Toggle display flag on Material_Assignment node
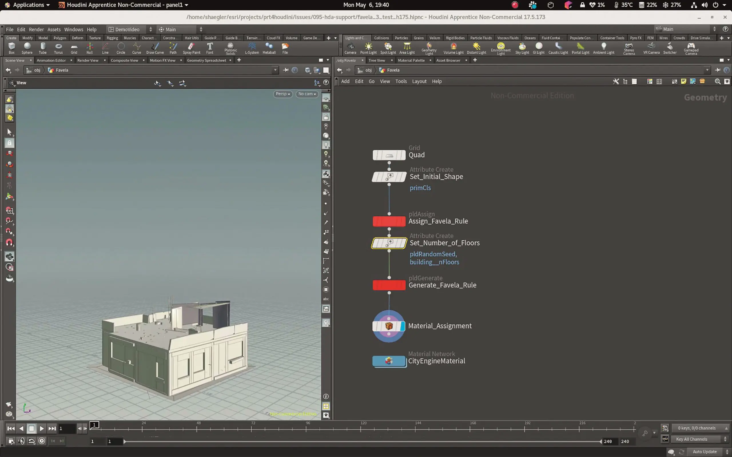The width and height of the screenshot is (732, 457). click(402, 326)
